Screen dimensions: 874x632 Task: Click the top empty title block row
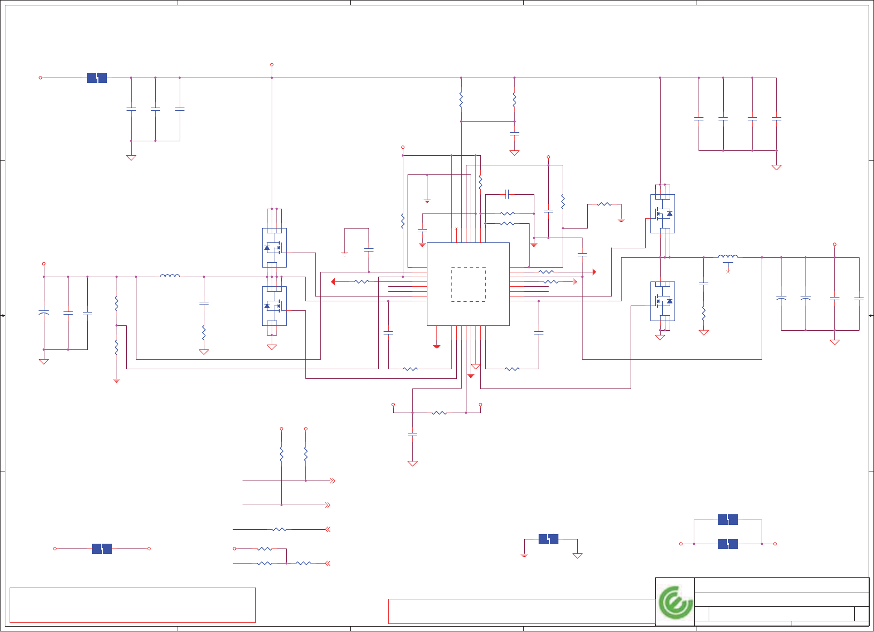click(x=781, y=585)
